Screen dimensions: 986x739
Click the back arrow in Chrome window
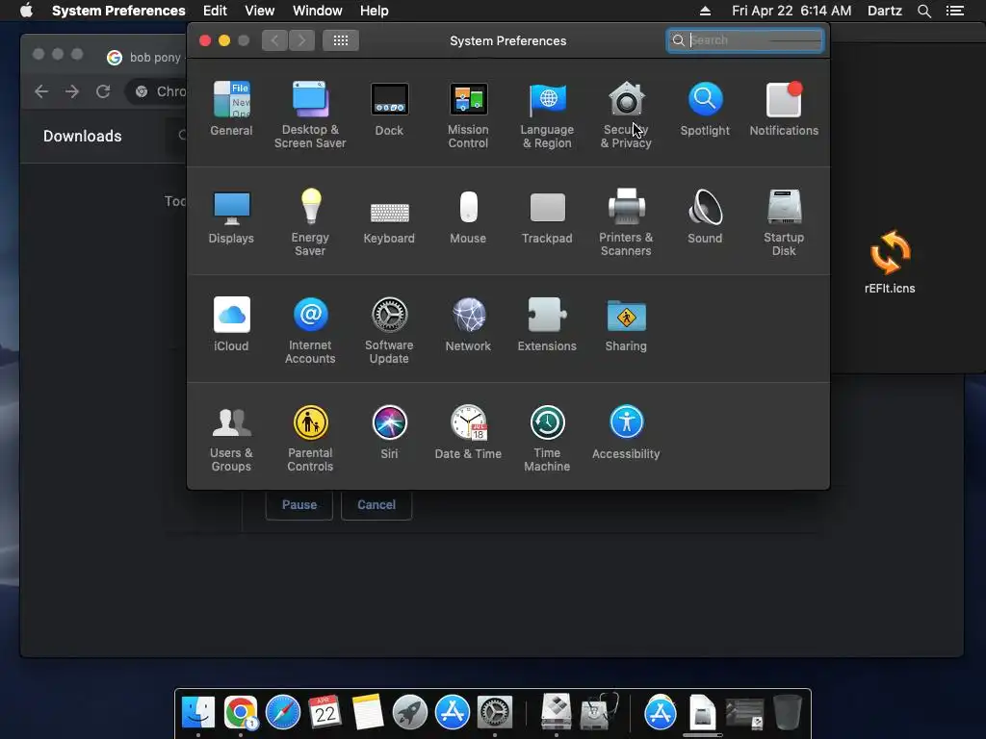click(41, 91)
